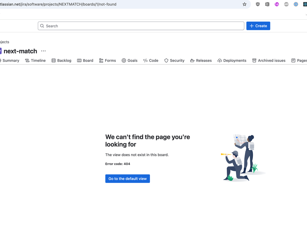The image size is (307, 231).
Task: Click the Goals target icon
Action: pos(124,60)
